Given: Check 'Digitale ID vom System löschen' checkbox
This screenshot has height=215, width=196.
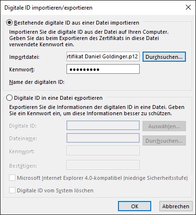Looking at the screenshot, I should click(x=12, y=190).
